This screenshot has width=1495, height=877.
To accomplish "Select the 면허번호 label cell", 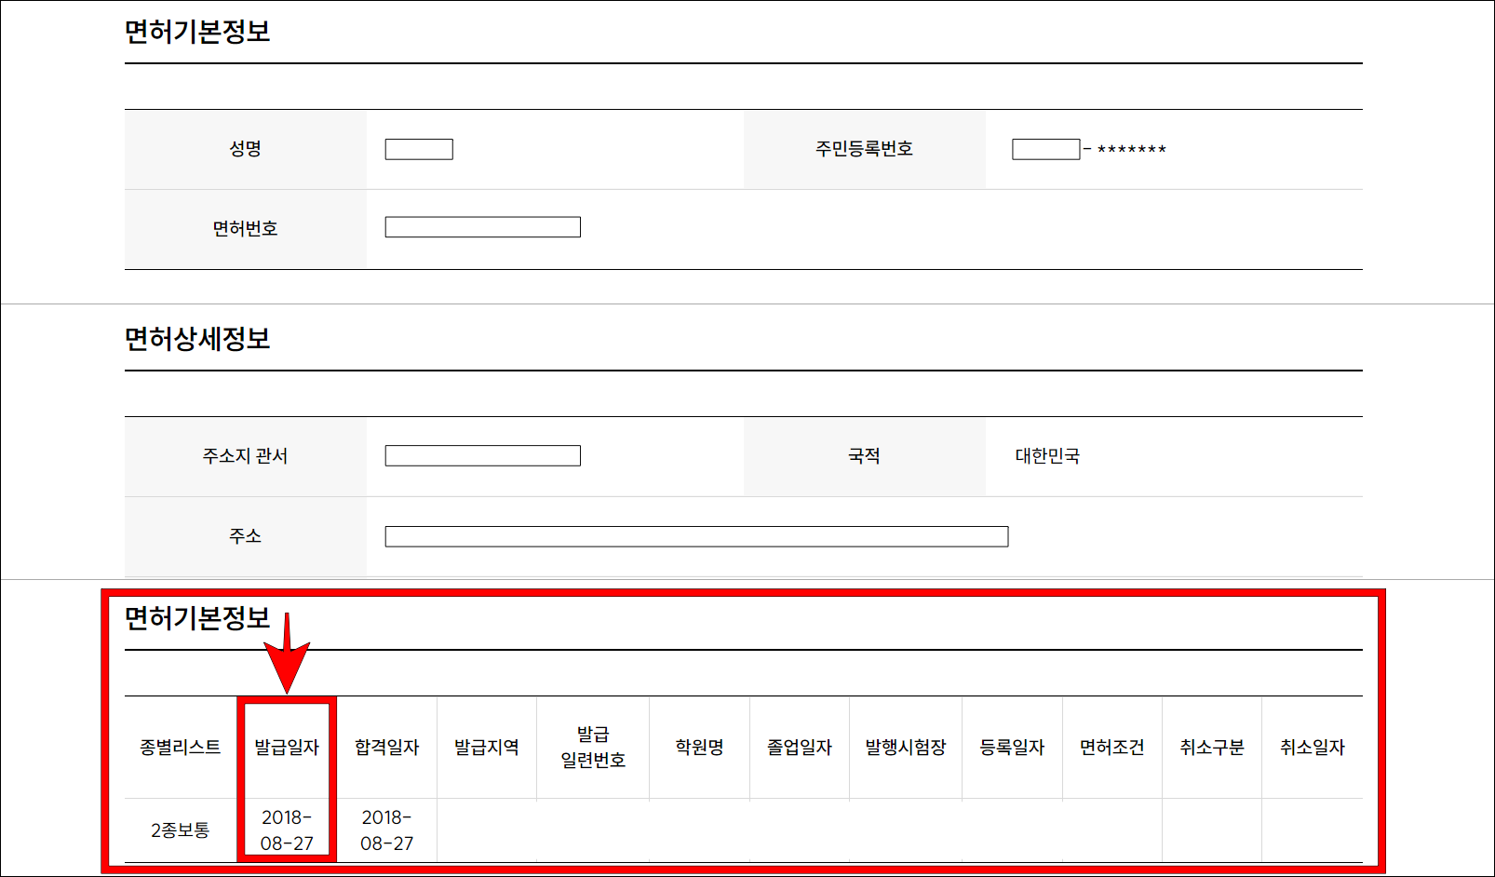I will pos(246,229).
